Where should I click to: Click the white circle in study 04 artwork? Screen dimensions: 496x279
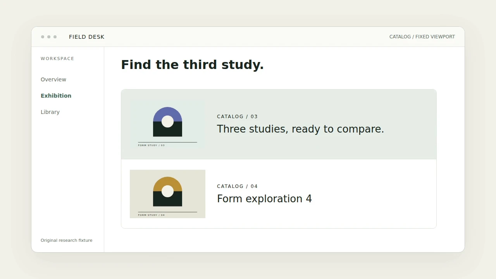tap(167, 191)
